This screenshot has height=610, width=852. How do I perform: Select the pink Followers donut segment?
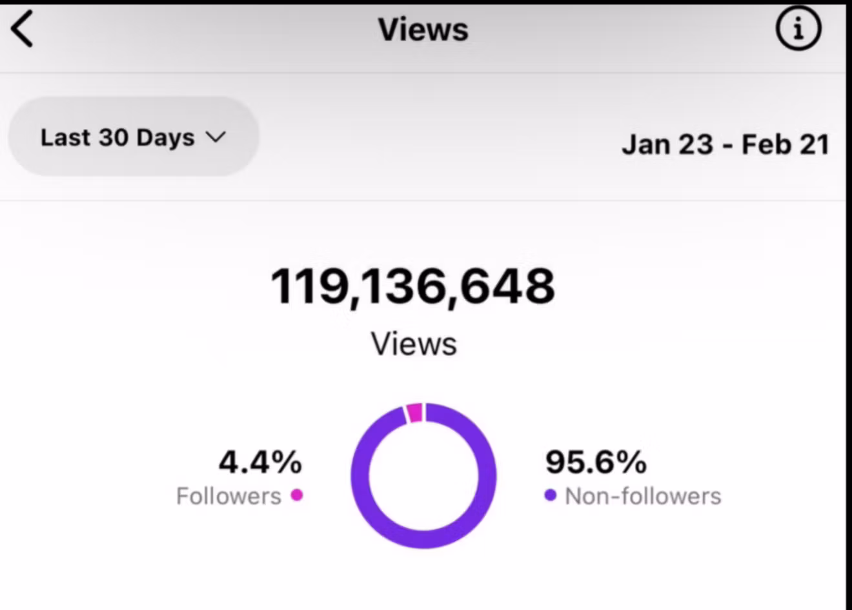pyautogui.click(x=415, y=413)
